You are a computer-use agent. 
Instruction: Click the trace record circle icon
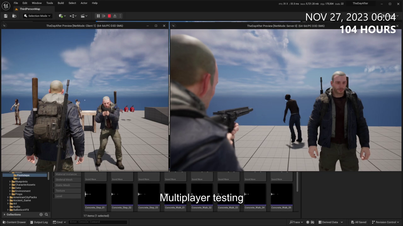308,222
